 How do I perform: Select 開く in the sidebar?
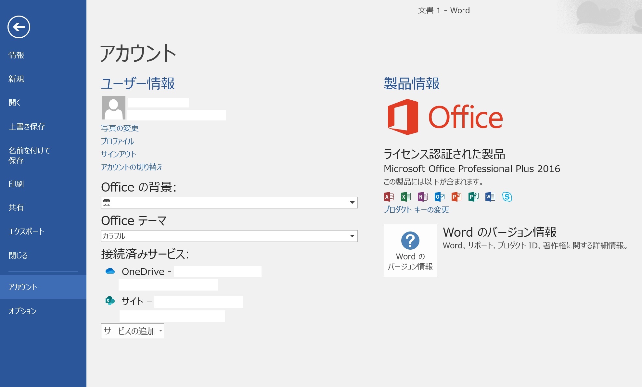pos(15,103)
